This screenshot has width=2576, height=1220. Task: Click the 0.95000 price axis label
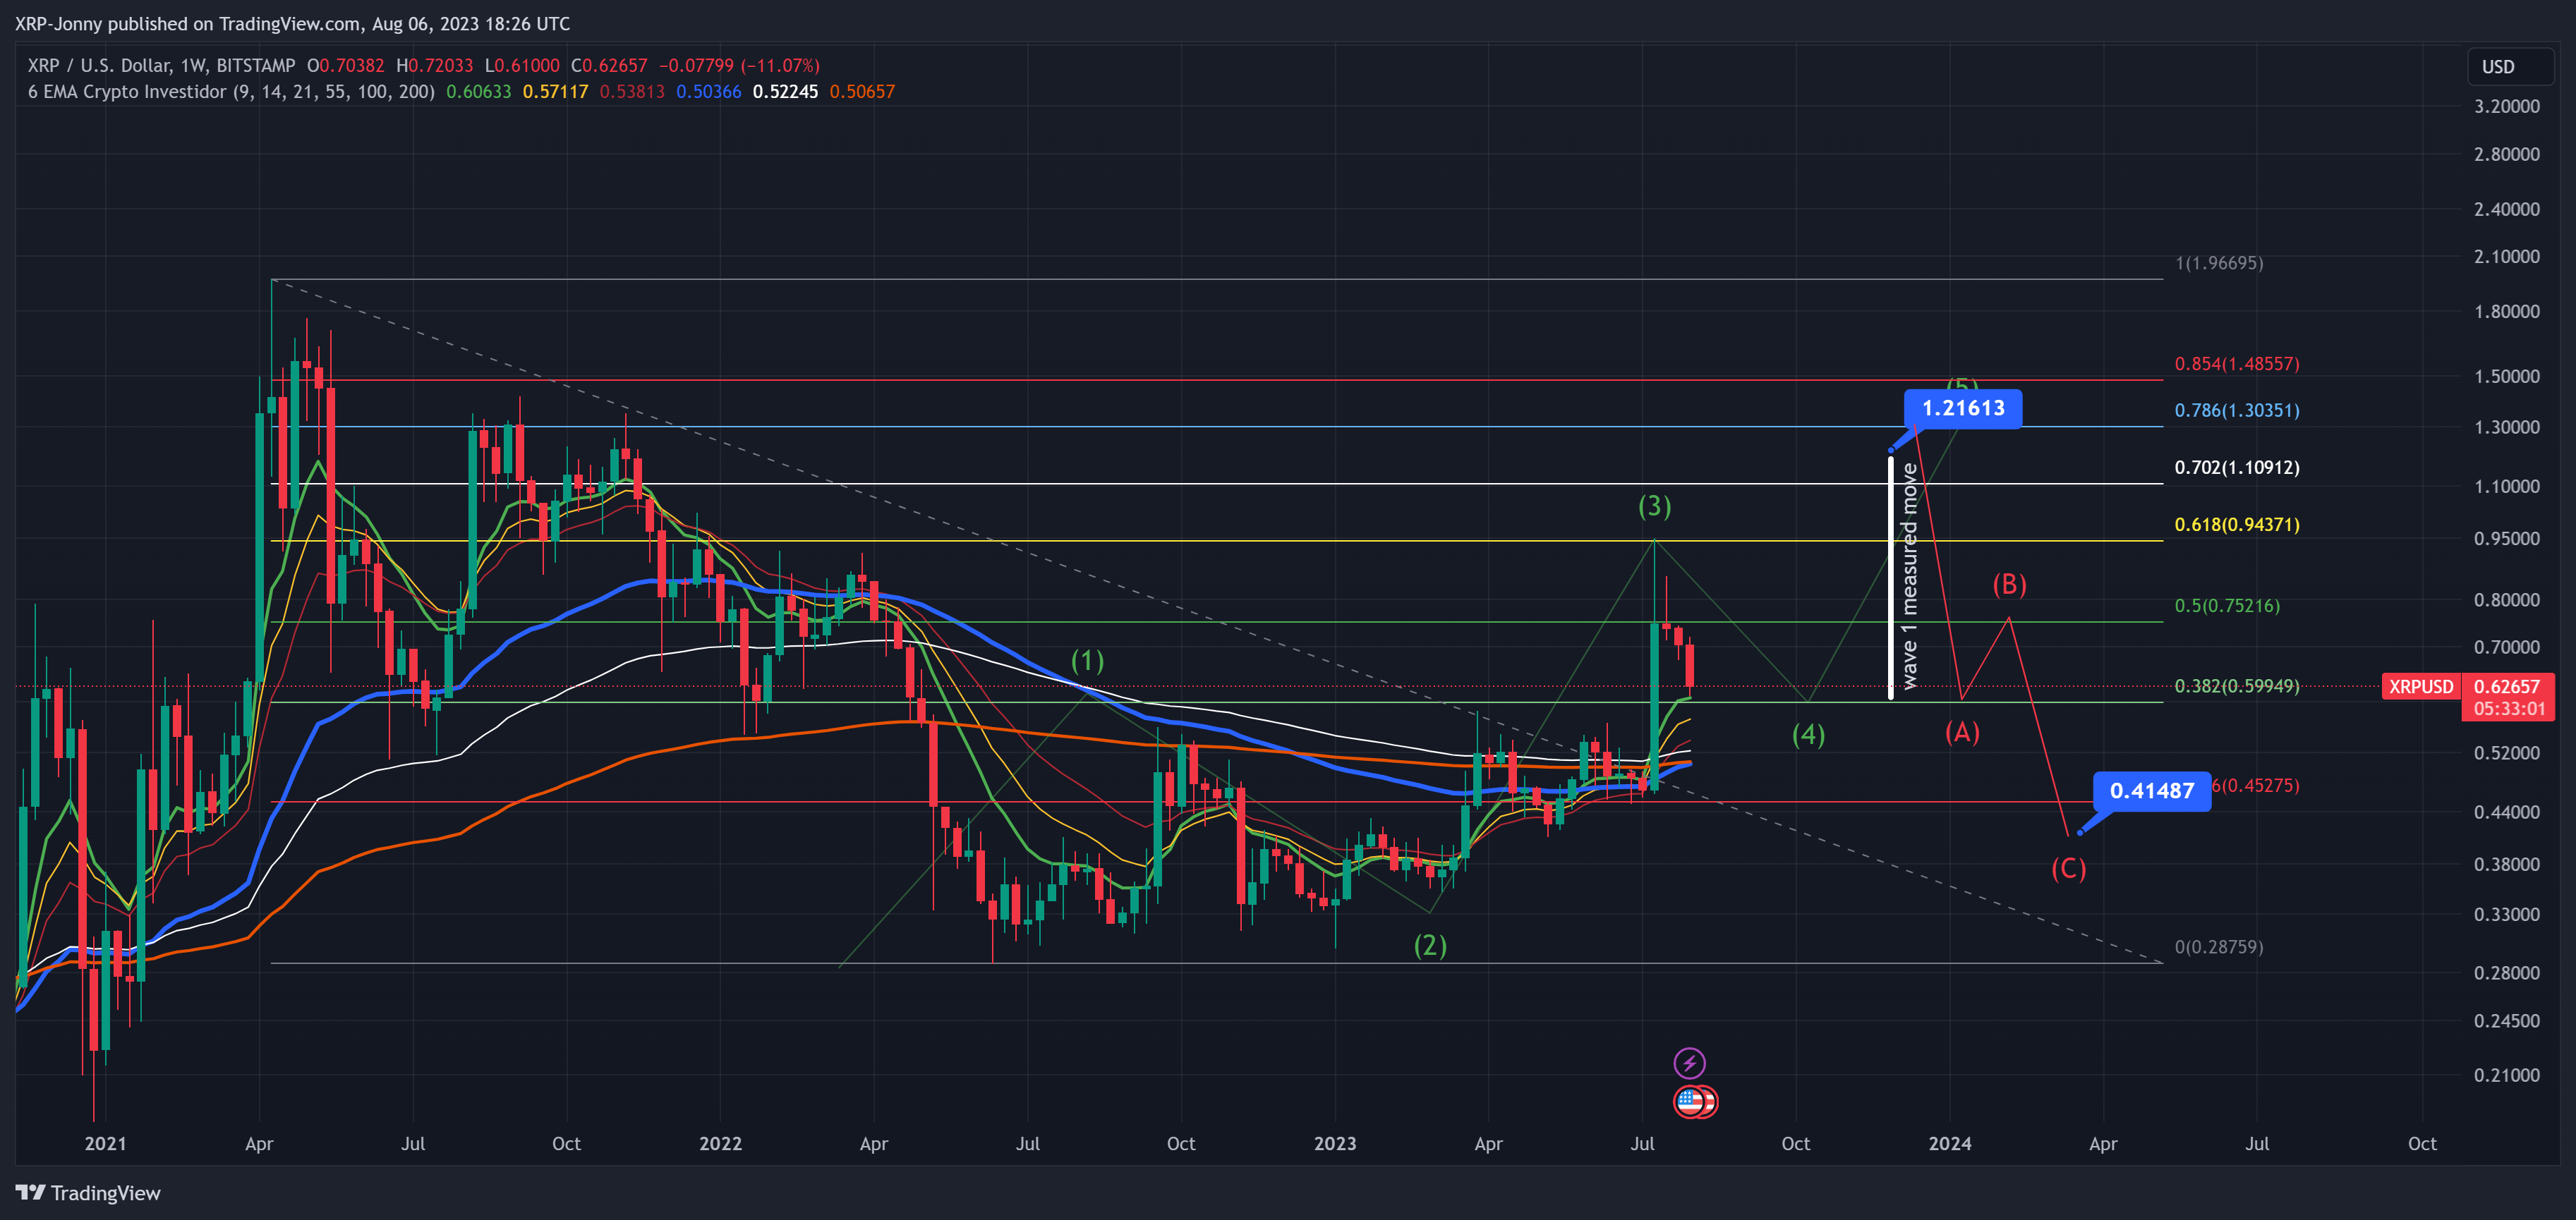click(x=2506, y=539)
